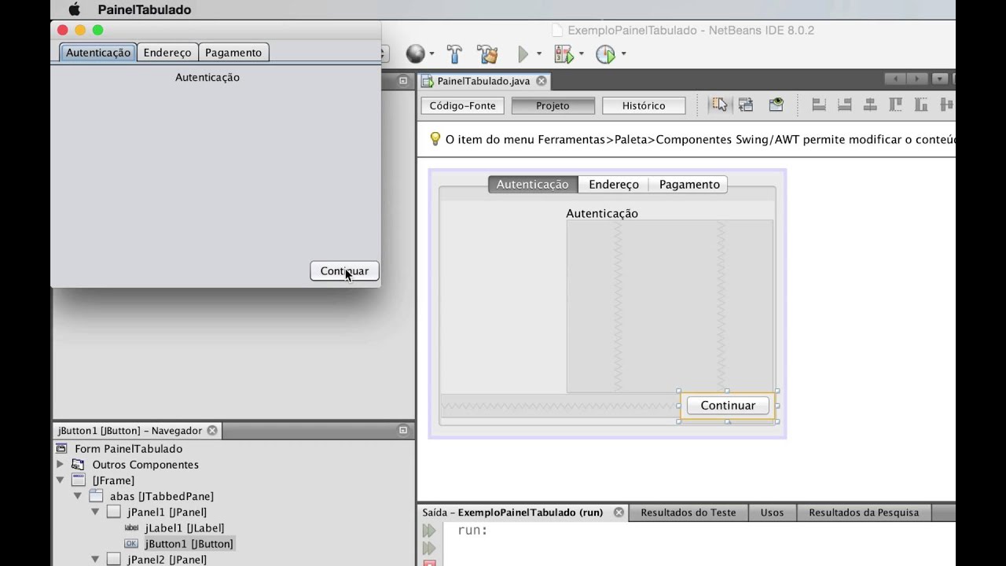Click the jPanel1 panel icon in navigator
Viewport: 1006px width, 566px height.
pyautogui.click(x=114, y=512)
